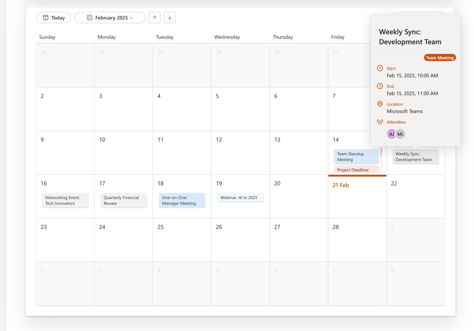The height and width of the screenshot is (331, 474).
Task: Open the February 2025 month picker
Action: (x=110, y=18)
